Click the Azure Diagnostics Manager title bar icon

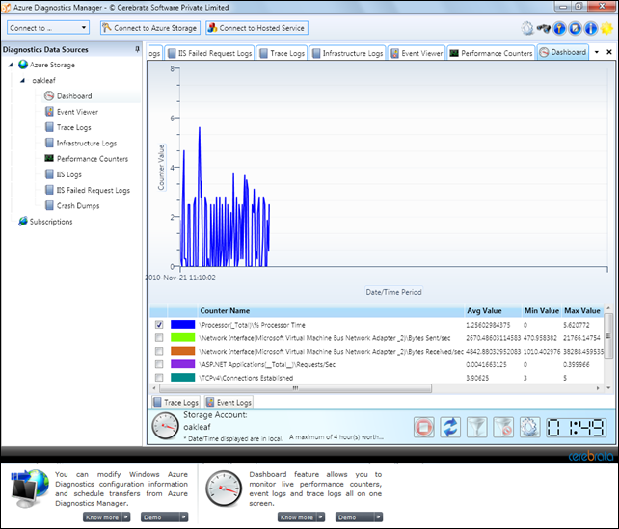coord(7,7)
